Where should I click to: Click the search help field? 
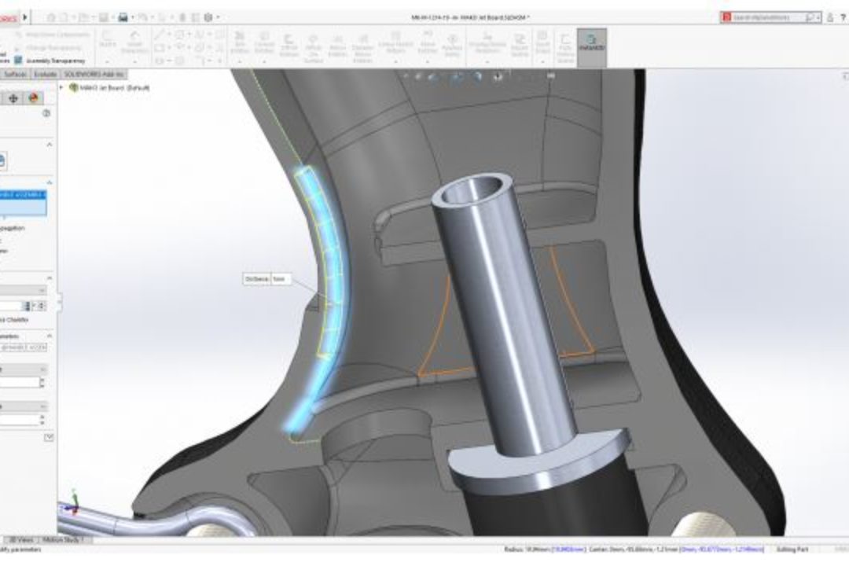click(x=768, y=17)
